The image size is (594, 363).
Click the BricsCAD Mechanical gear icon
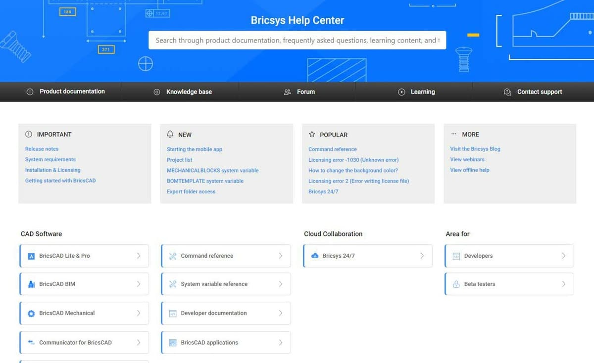pos(31,313)
